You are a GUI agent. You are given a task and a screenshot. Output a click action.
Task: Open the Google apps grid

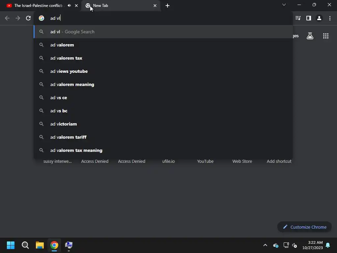[x=326, y=36]
